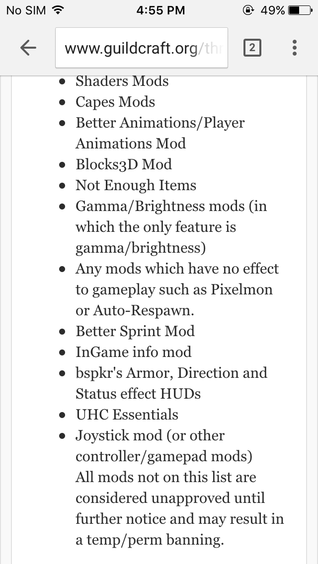The image size is (318, 564).
Task: Select the Blocks3D Mod text
Action: (x=124, y=165)
